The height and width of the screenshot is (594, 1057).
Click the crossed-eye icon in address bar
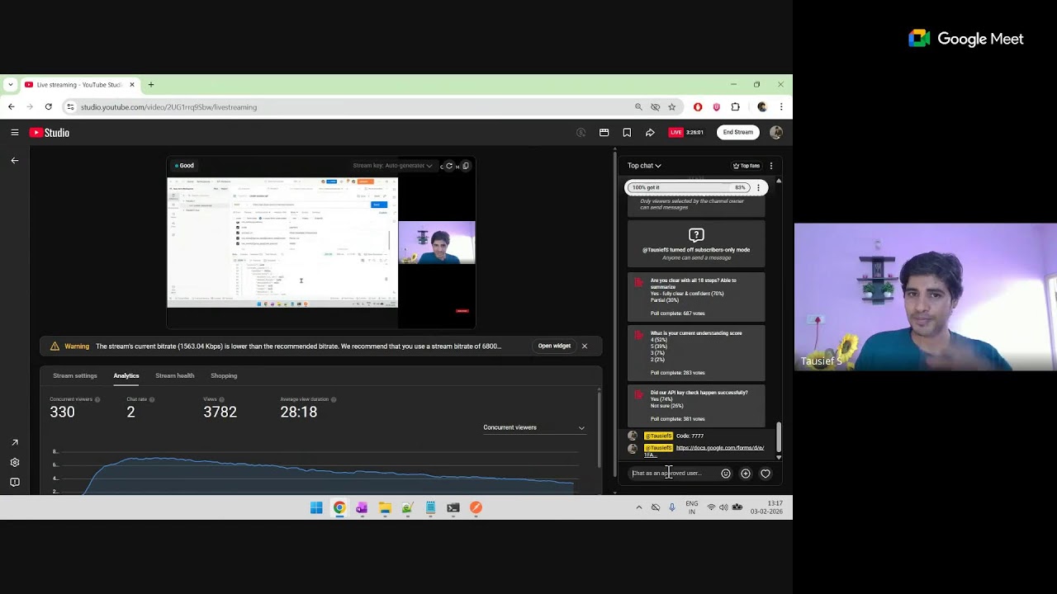coord(656,107)
